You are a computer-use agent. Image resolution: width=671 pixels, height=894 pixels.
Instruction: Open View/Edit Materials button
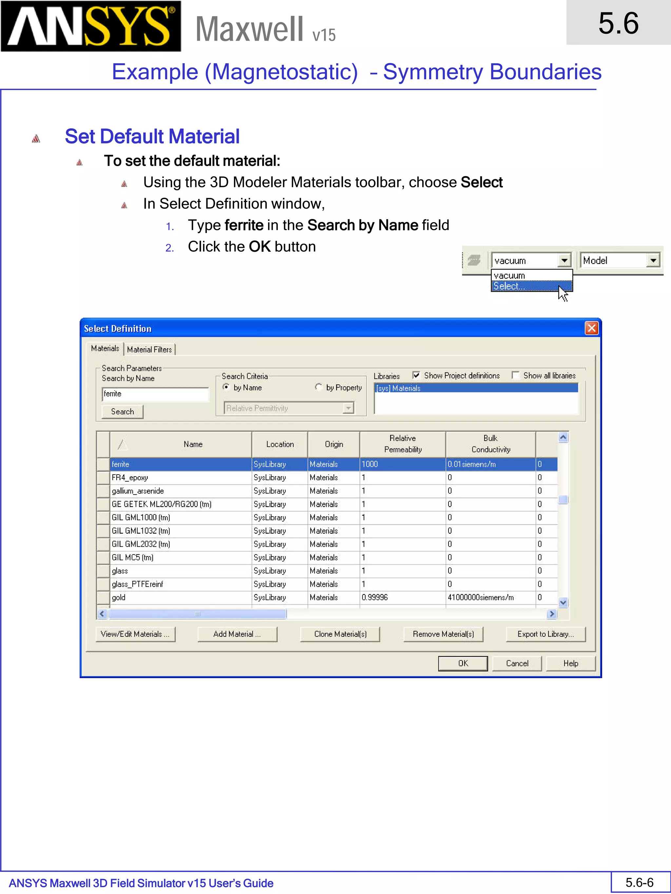click(136, 634)
